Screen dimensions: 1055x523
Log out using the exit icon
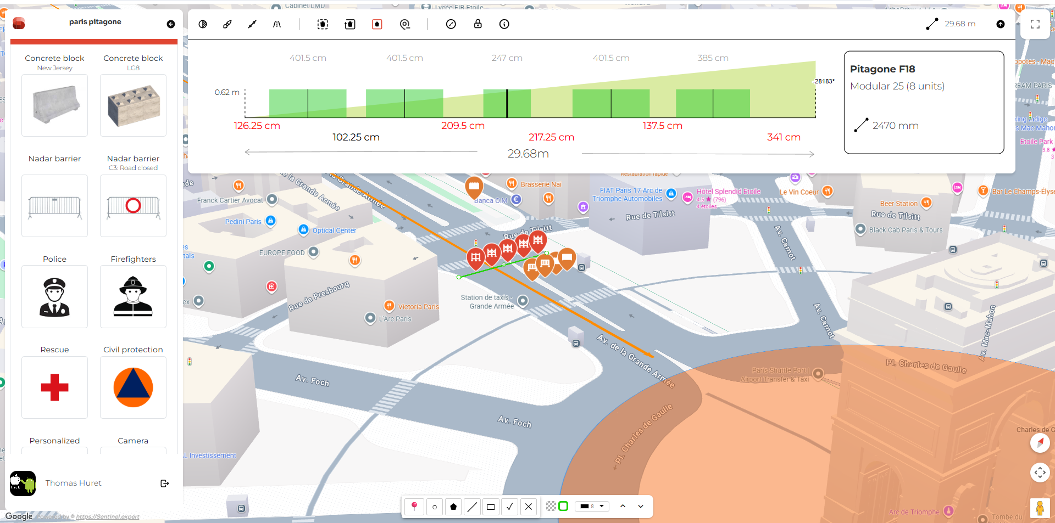coord(164,483)
